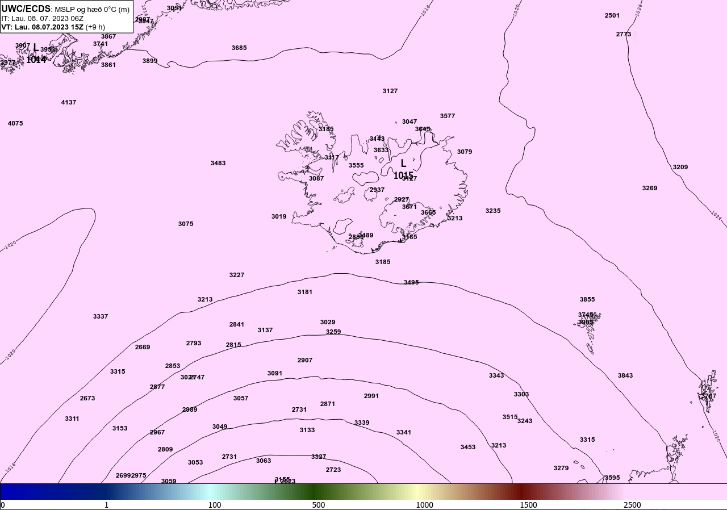Click the 3303 height value
The height and width of the screenshot is (510, 727).
(x=521, y=394)
